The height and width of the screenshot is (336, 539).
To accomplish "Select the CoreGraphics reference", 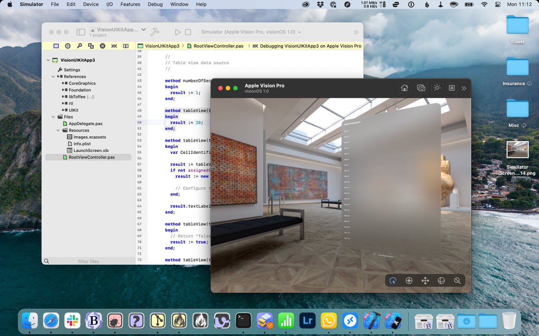I will tap(82, 83).
